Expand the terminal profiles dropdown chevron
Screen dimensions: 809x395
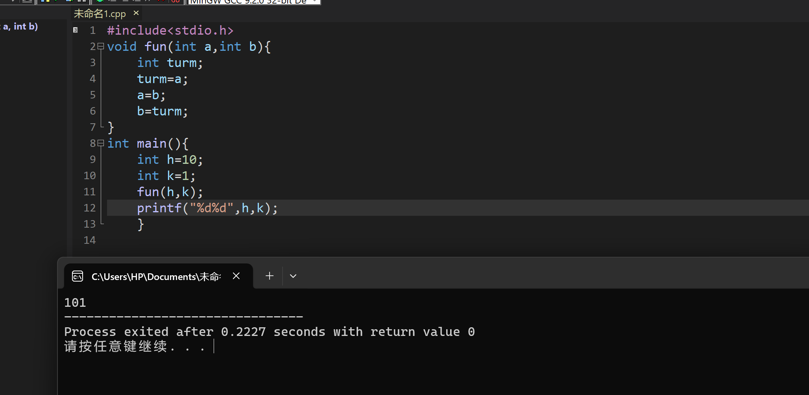pyautogui.click(x=293, y=276)
